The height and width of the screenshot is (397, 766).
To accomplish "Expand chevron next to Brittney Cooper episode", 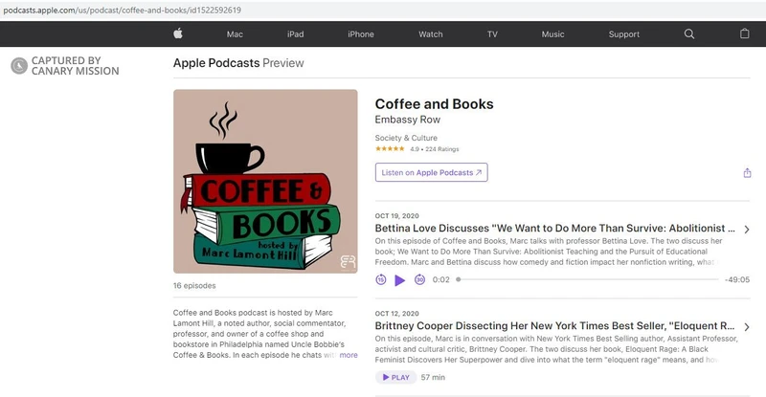I will coord(747,326).
